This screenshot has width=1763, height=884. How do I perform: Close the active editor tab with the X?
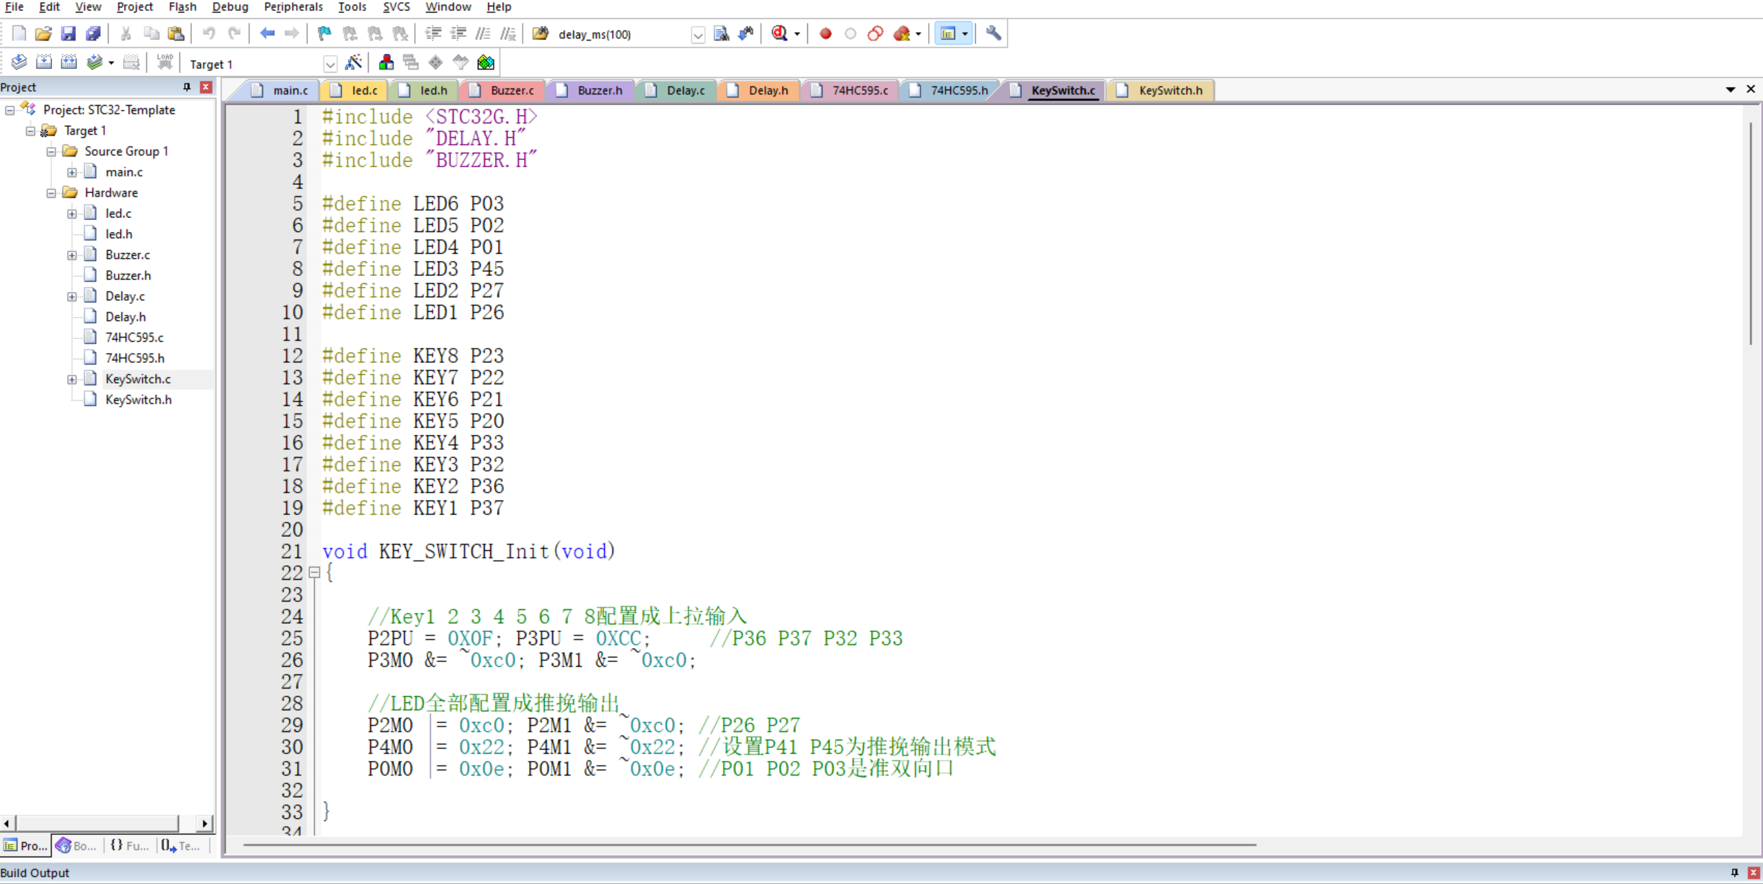point(1751,90)
